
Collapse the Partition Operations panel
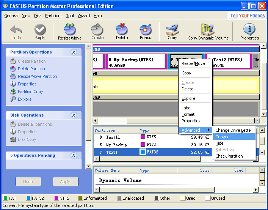(x=74, y=52)
